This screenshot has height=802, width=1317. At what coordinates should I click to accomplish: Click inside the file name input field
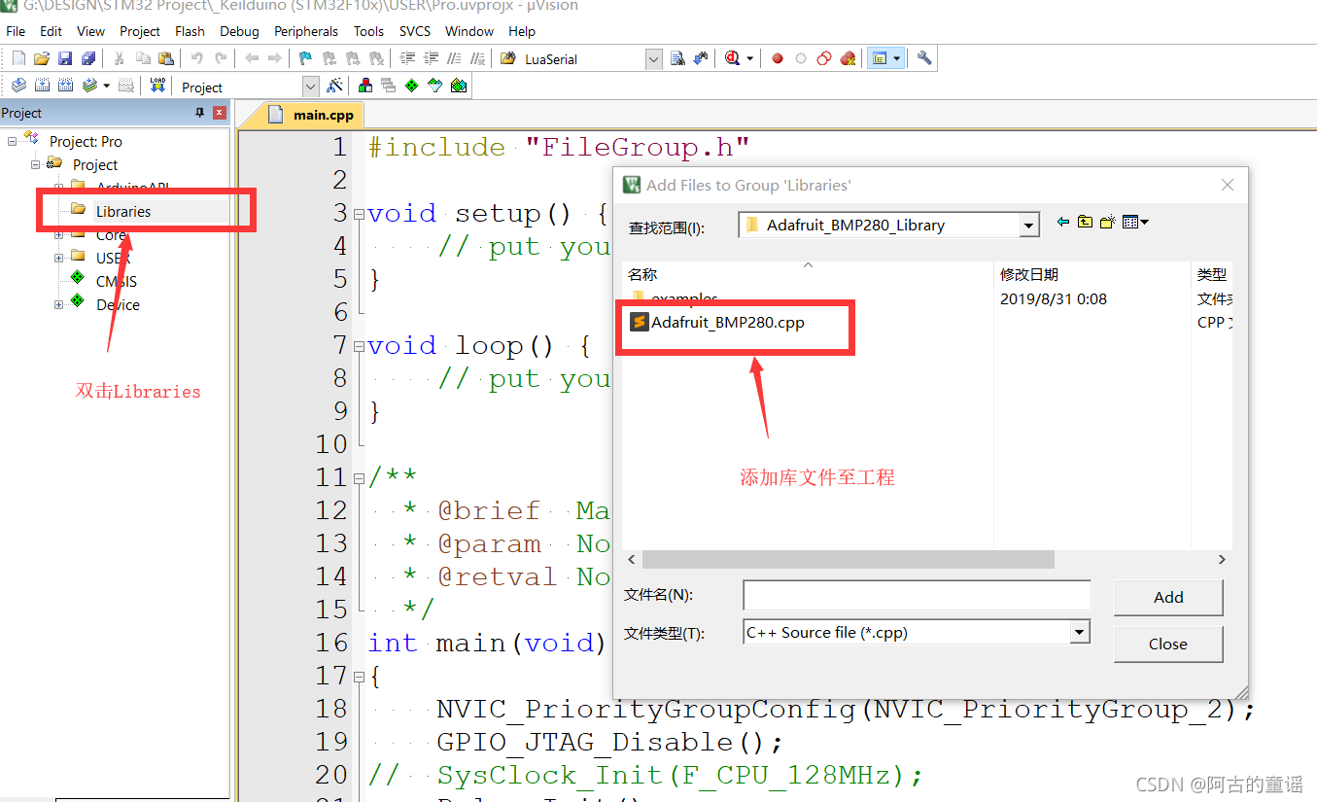coord(914,595)
